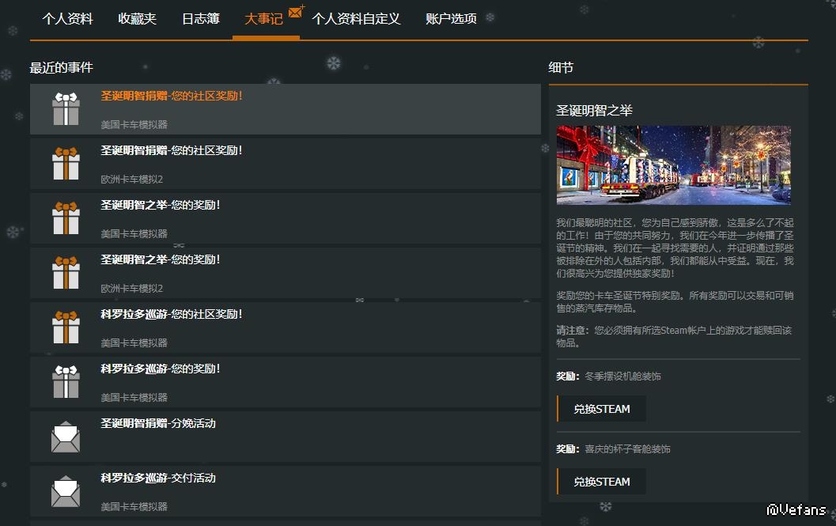Select gift icon for 圣诞明智之举 美国卡车模拟器 entry
Image resolution: width=836 pixels, height=526 pixels.
pyautogui.click(x=66, y=218)
